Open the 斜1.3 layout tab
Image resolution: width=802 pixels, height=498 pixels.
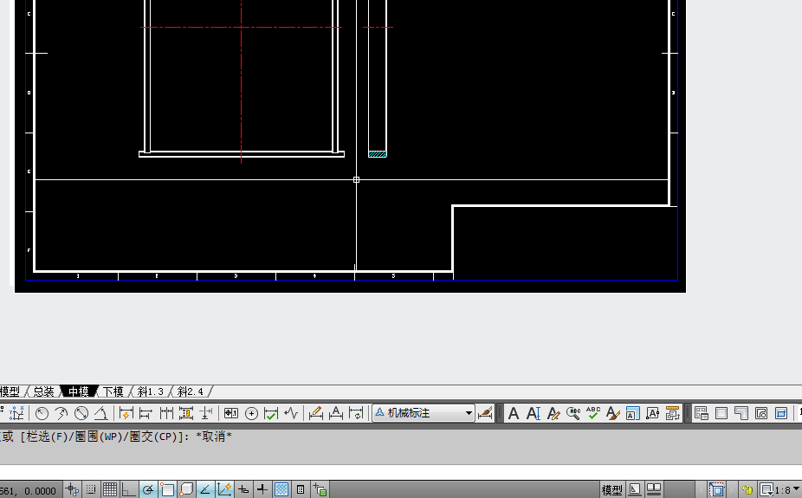150,391
